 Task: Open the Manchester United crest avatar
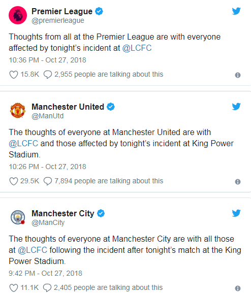point(18,111)
